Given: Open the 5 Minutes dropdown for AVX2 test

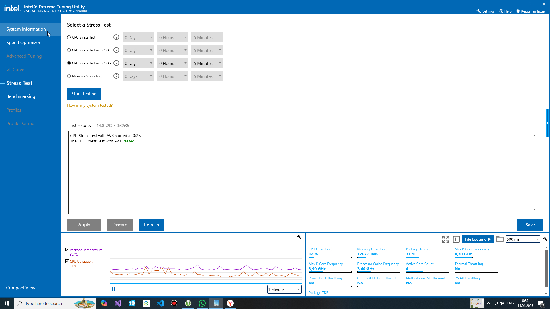Looking at the screenshot, I should click(x=207, y=63).
